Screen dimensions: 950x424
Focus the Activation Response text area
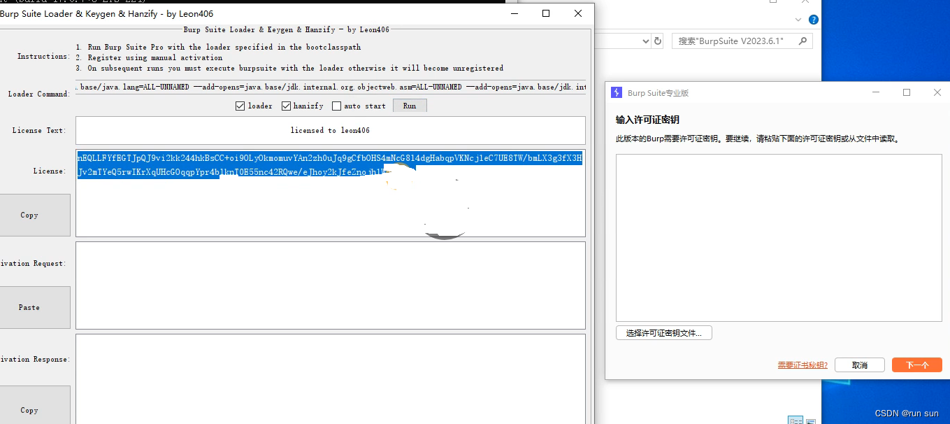pos(331,379)
